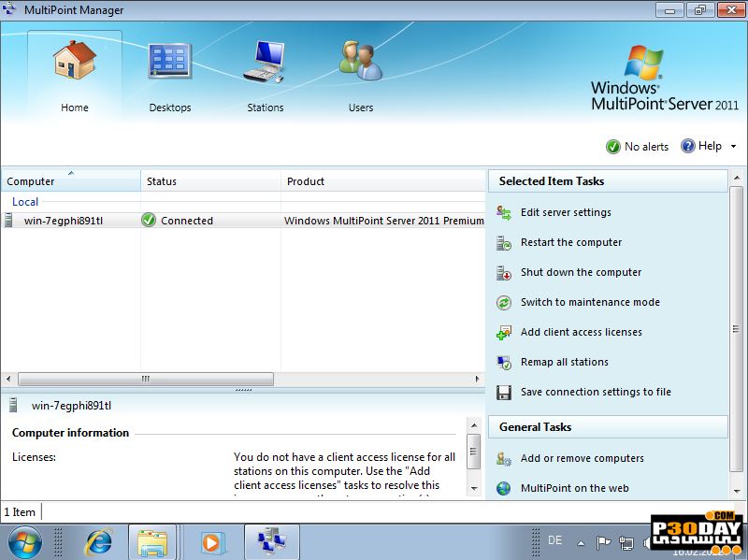Click Switch to maintenance mode icon
This screenshot has height=560, width=748.
click(504, 302)
